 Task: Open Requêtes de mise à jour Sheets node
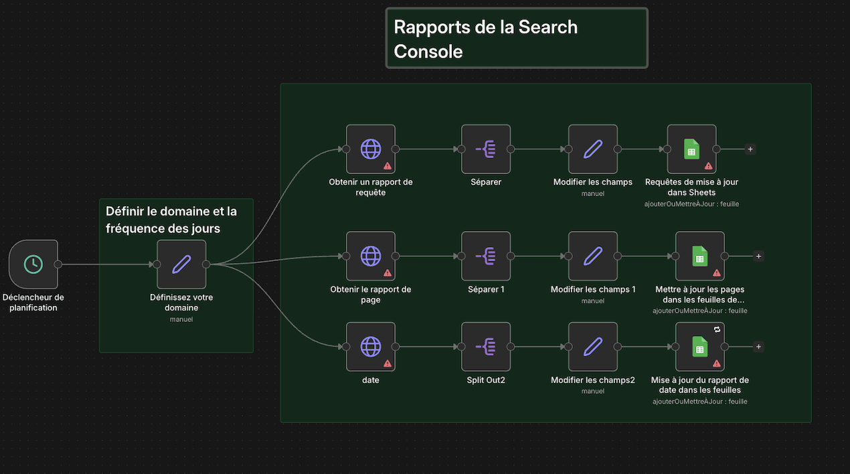tap(691, 149)
